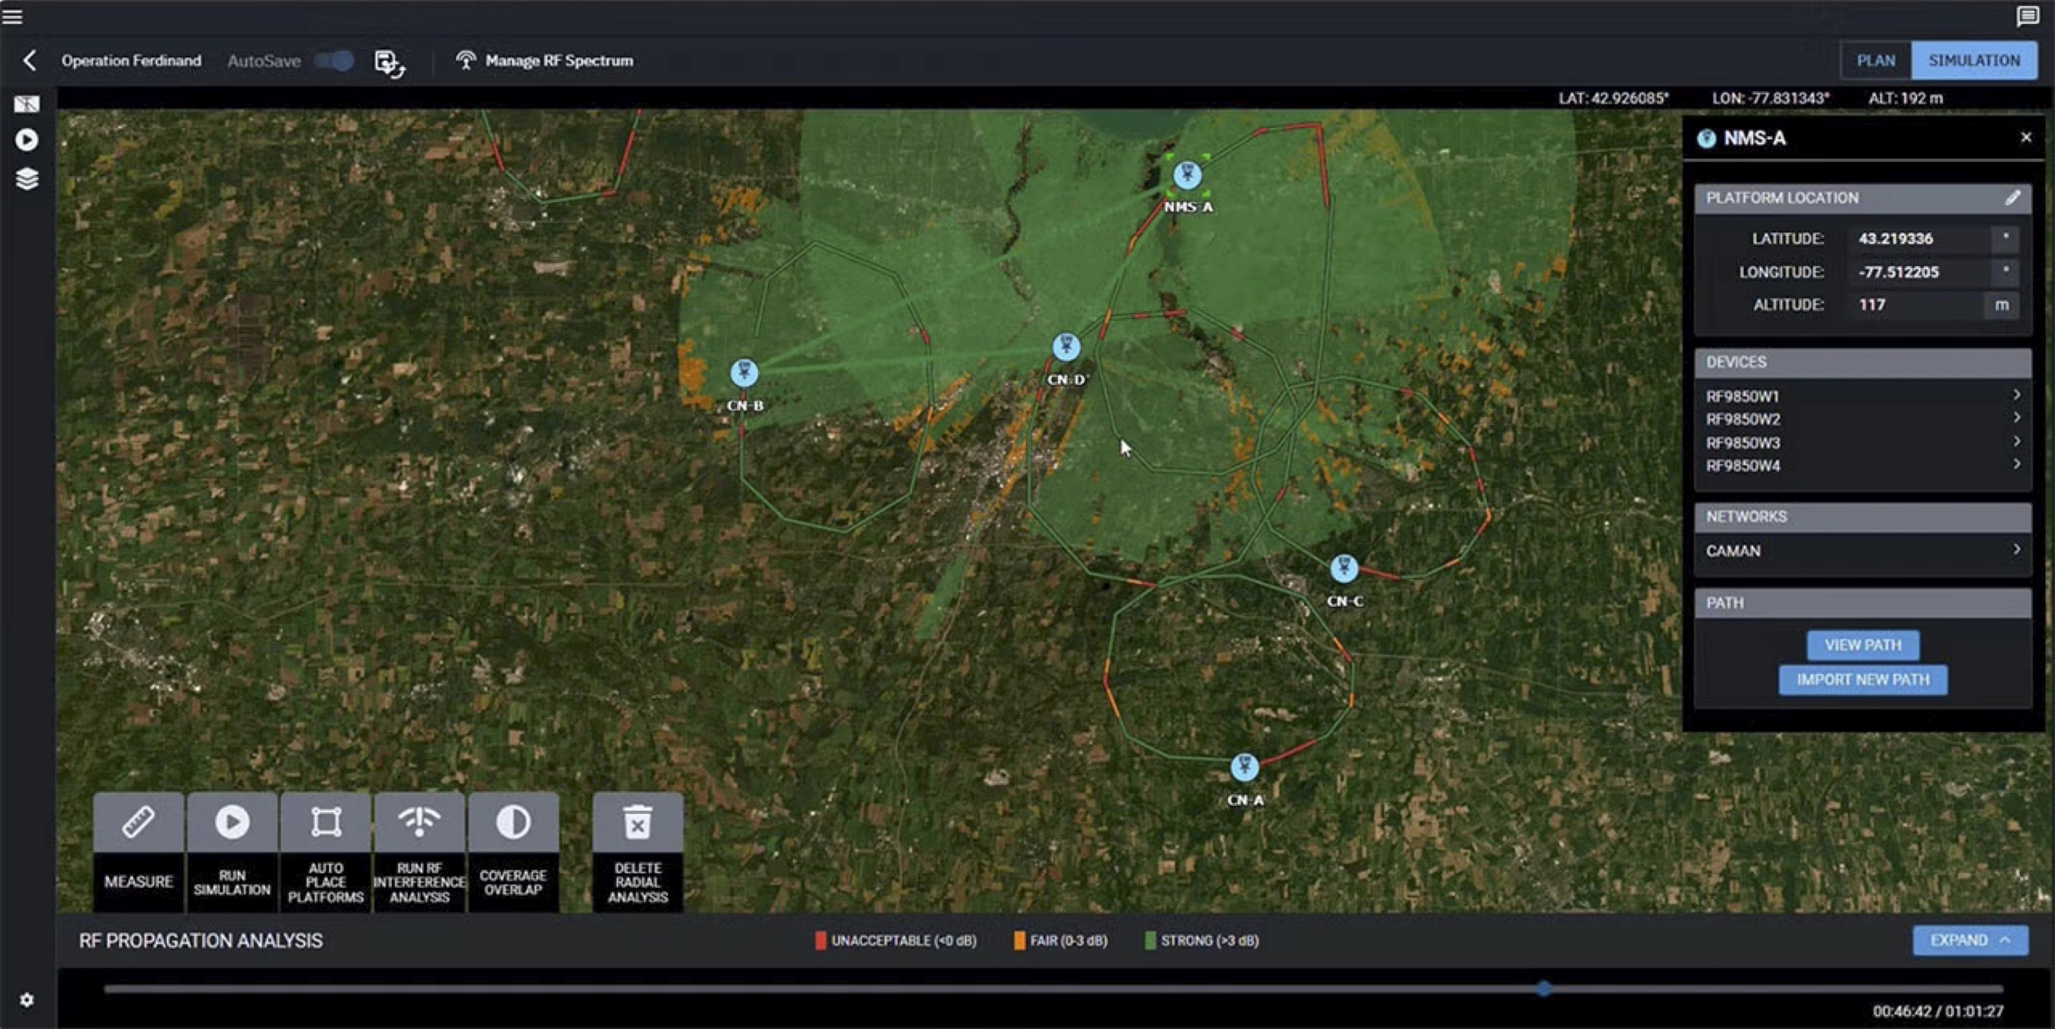
Task: Toggle the AutoSave switch
Action: 334,61
